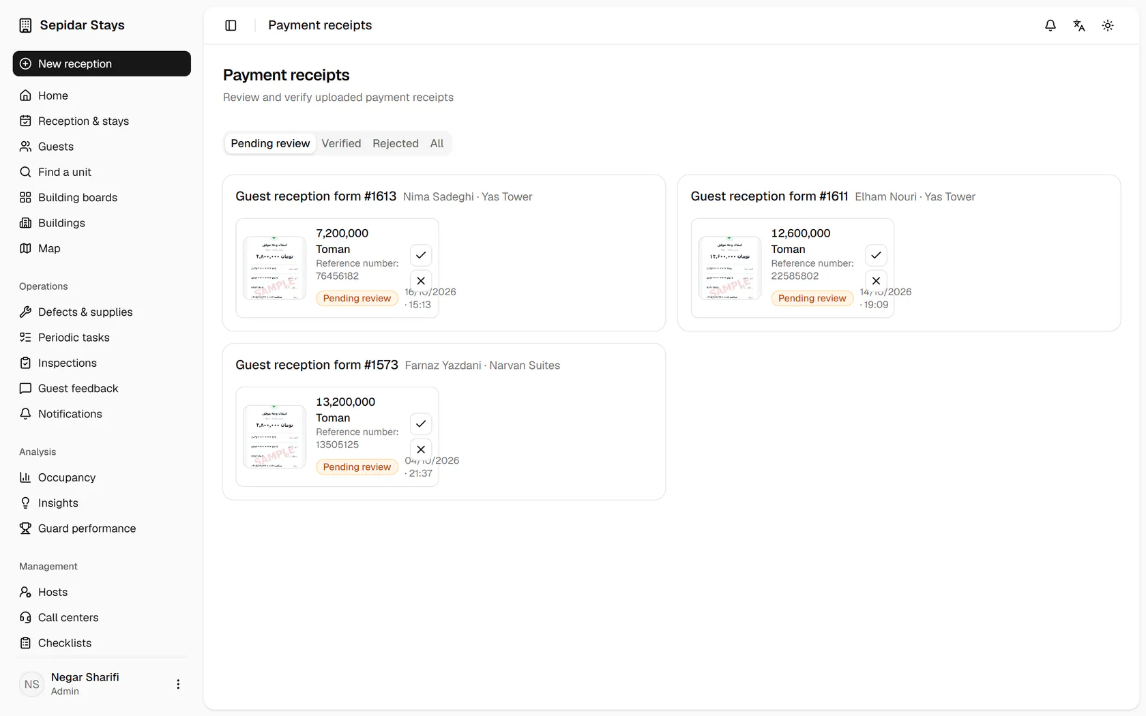Approve receipt for form #1613 with checkmark

click(x=421, y=255)
